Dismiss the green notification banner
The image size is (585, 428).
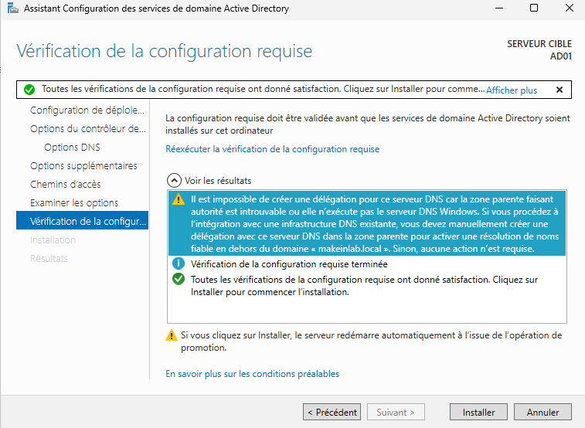[559, 90]
